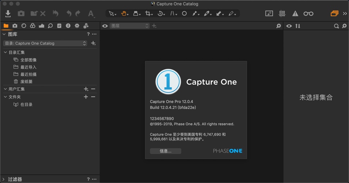
Task: Expand the 过滤器 filter panel
Action: (x=3, y=179)
